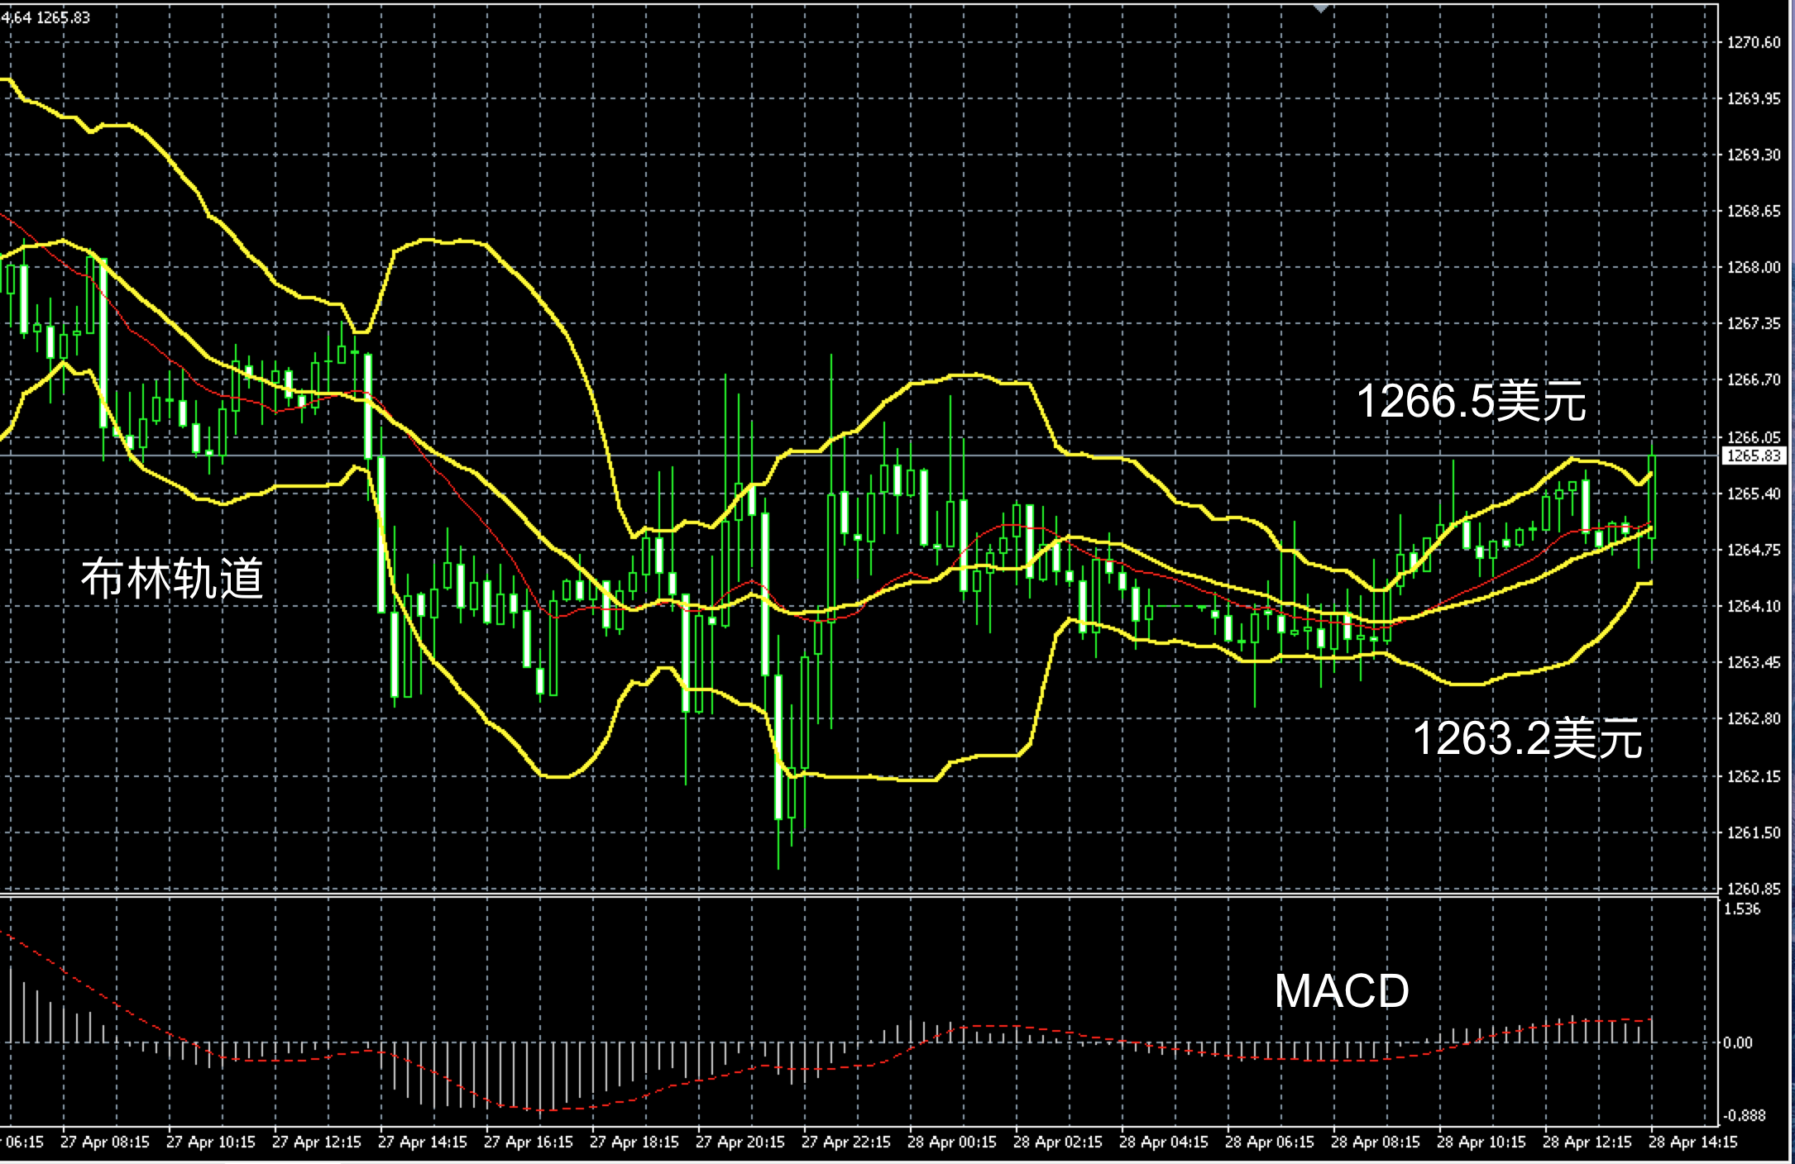The width and height of the screenshot is (1795, 1164).
Task: Click the 1260.85 price axis label
Action: [1754, 889]
